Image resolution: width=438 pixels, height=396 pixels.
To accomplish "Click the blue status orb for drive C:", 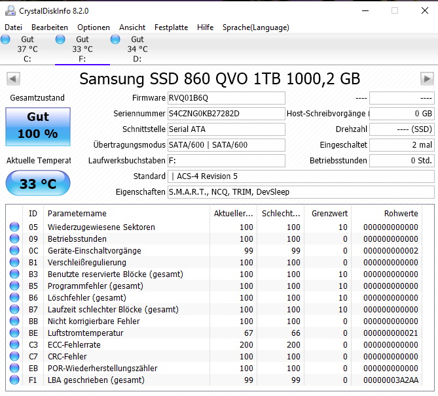I will click(x=5, y=39).
